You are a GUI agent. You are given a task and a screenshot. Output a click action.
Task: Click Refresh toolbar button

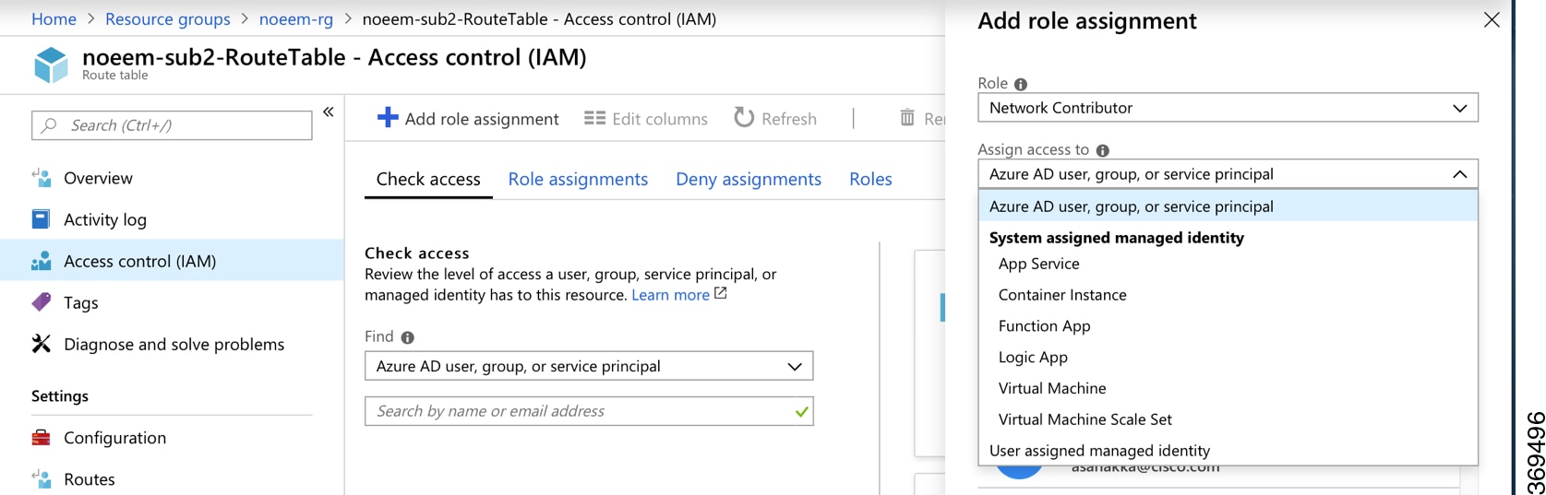[x=775, y=118]
